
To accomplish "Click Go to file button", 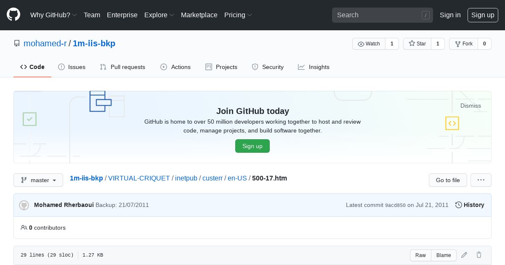I will tap(448, 180).
